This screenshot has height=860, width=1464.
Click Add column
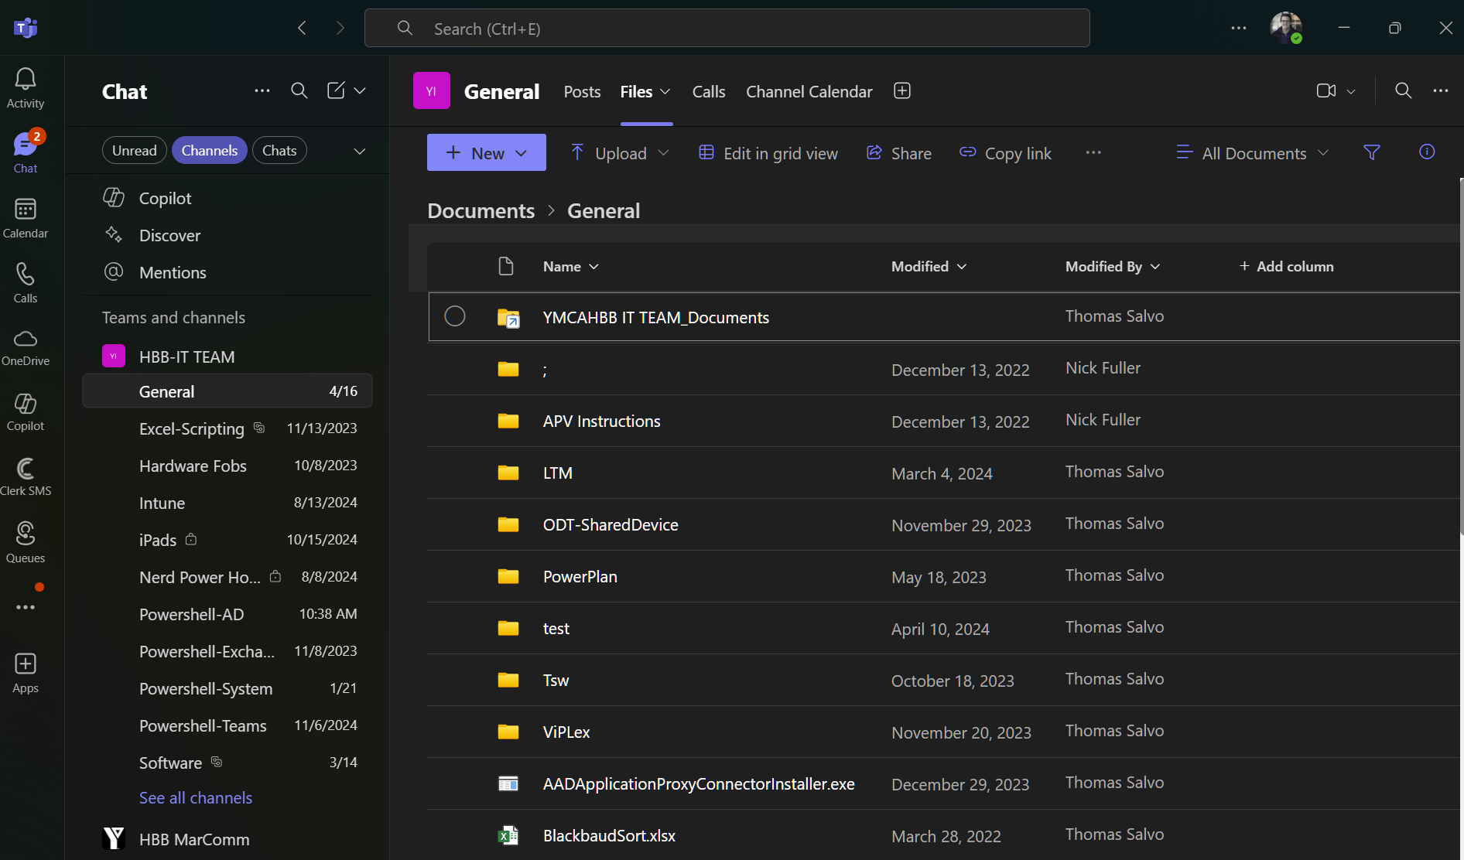point(1286,266)
